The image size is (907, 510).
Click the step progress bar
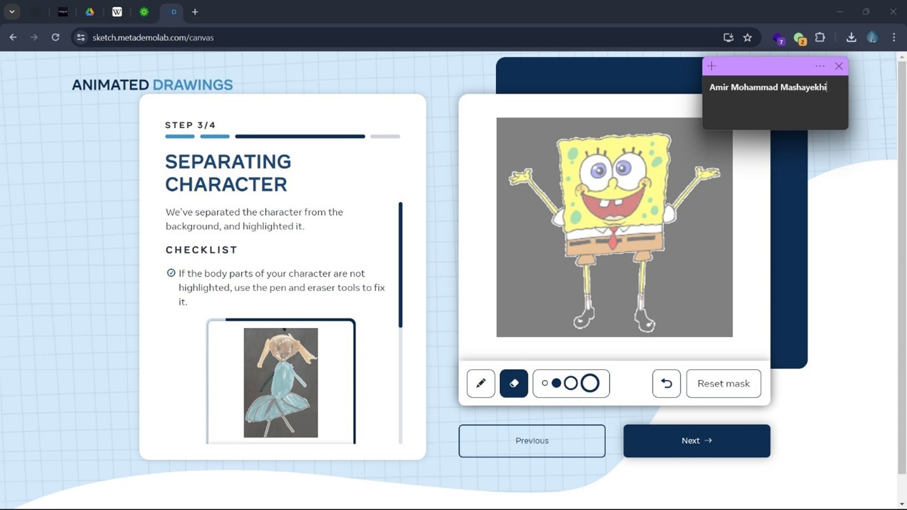282,136
